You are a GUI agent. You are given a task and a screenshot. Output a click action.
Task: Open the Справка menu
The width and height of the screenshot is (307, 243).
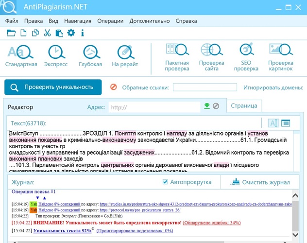tap(186, 21)
